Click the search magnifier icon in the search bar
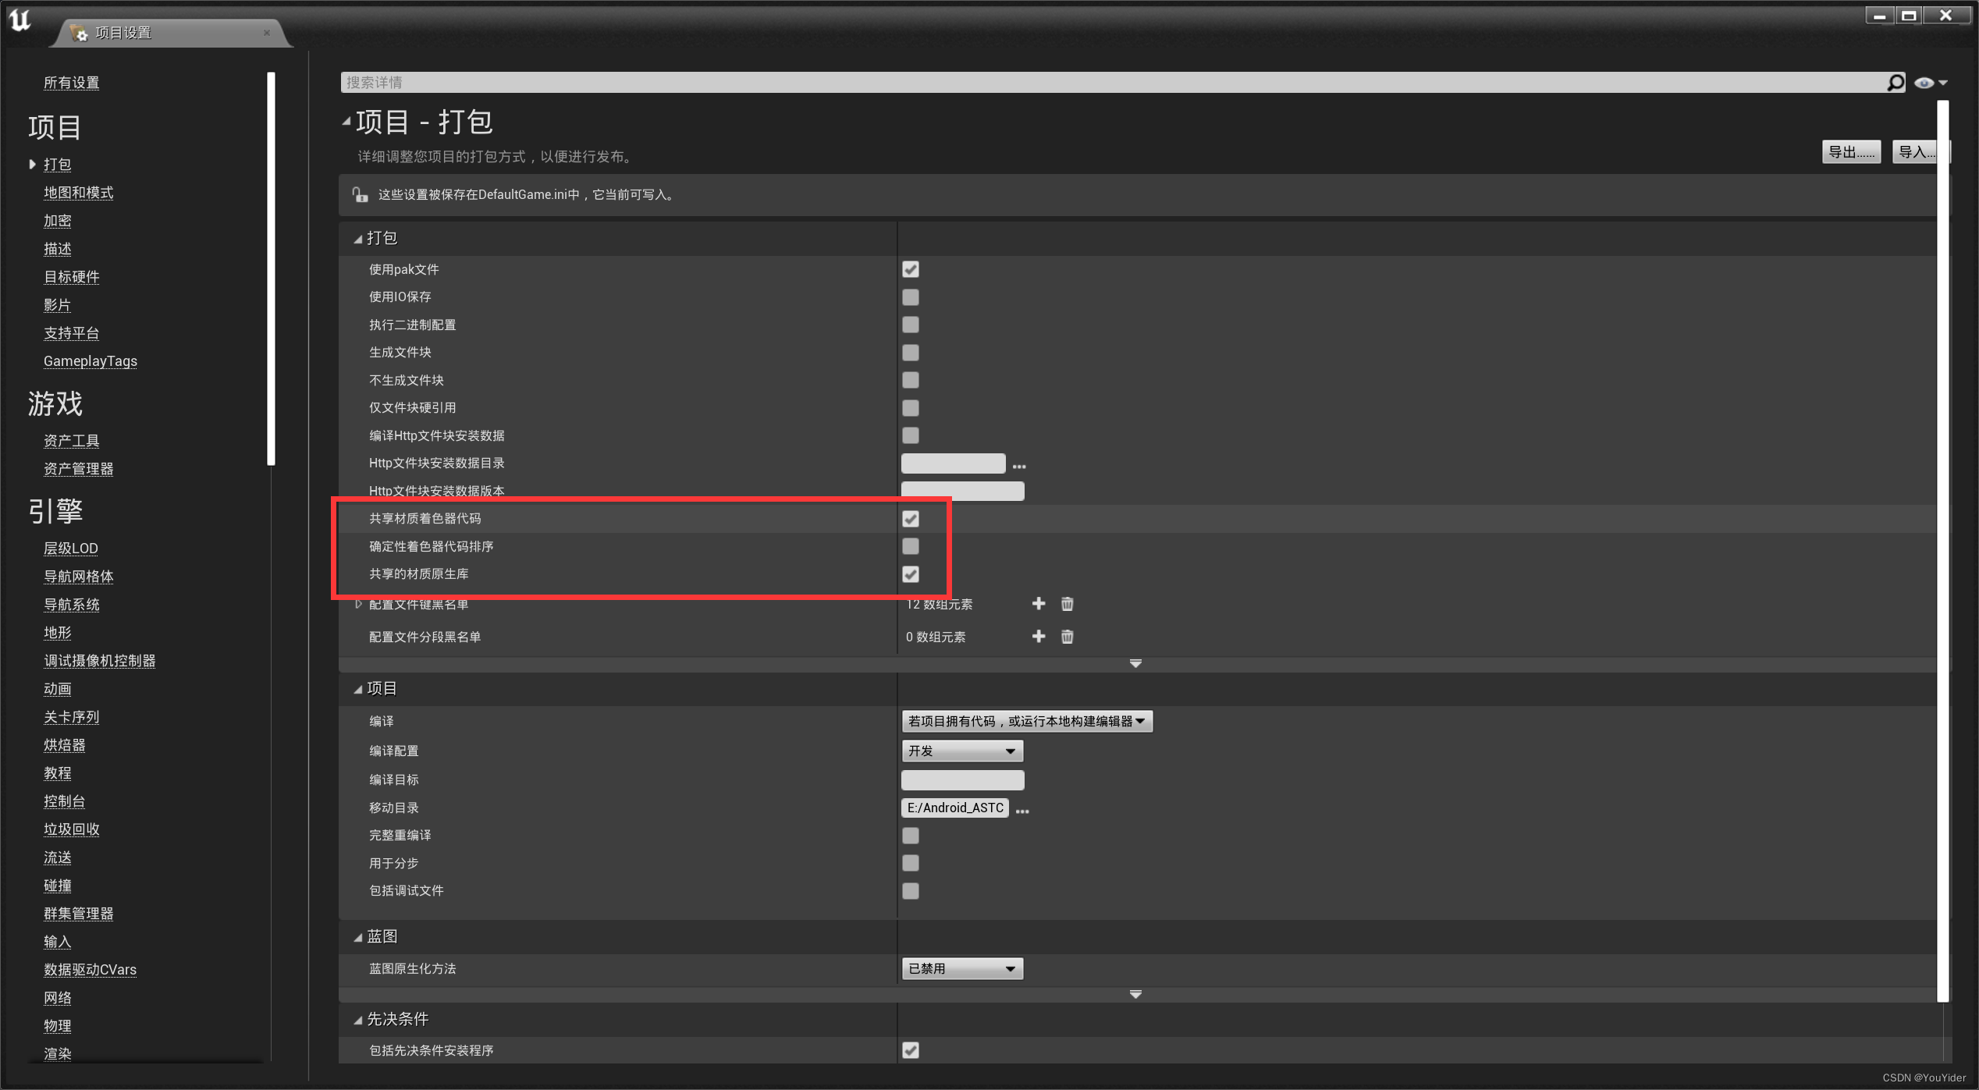The image size is (1979, 1090). (1895, 82)
